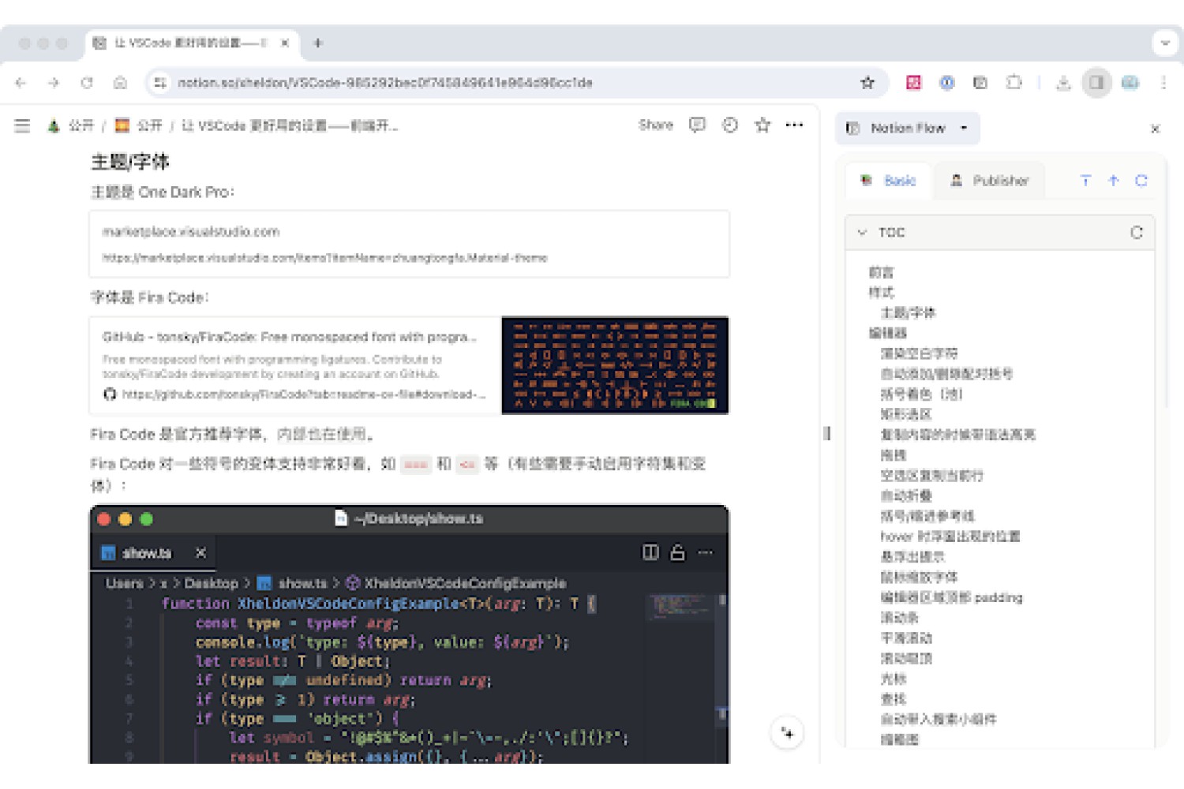The image size is (1184, 789).
Task: Jump to 矩形选区 TOC entry
Action: pos(906,414)
